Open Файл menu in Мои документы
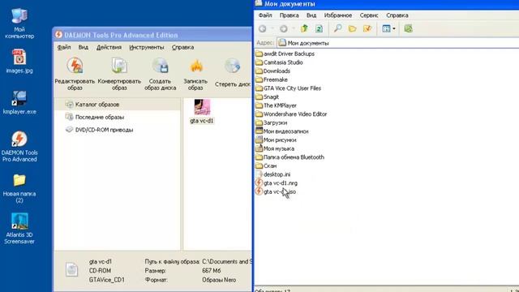The width and height of the screenshot is (519, 292). (265, 15)
